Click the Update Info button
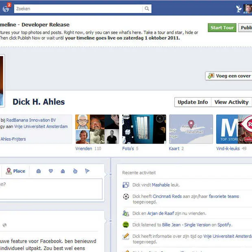The image size is (252, 252). 193,102
